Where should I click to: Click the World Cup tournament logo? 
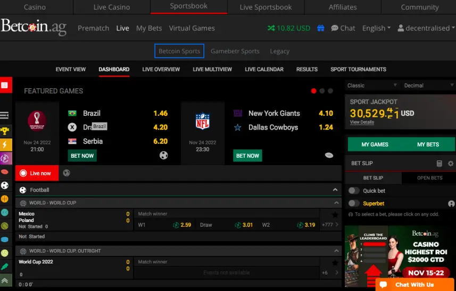click(x=37, y=121)
